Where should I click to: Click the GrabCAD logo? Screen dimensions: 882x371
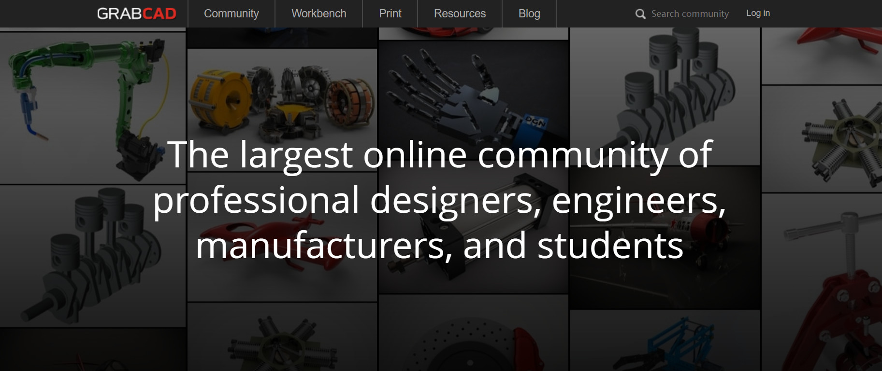(137, 14)
